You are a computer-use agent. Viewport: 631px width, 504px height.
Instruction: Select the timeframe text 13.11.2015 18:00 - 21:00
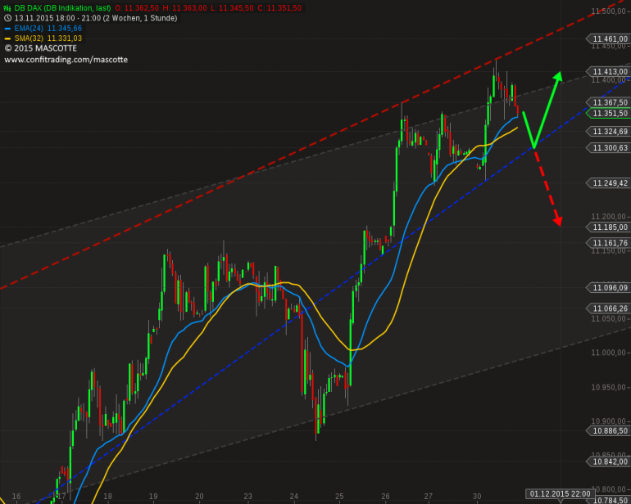coord(59,18)
